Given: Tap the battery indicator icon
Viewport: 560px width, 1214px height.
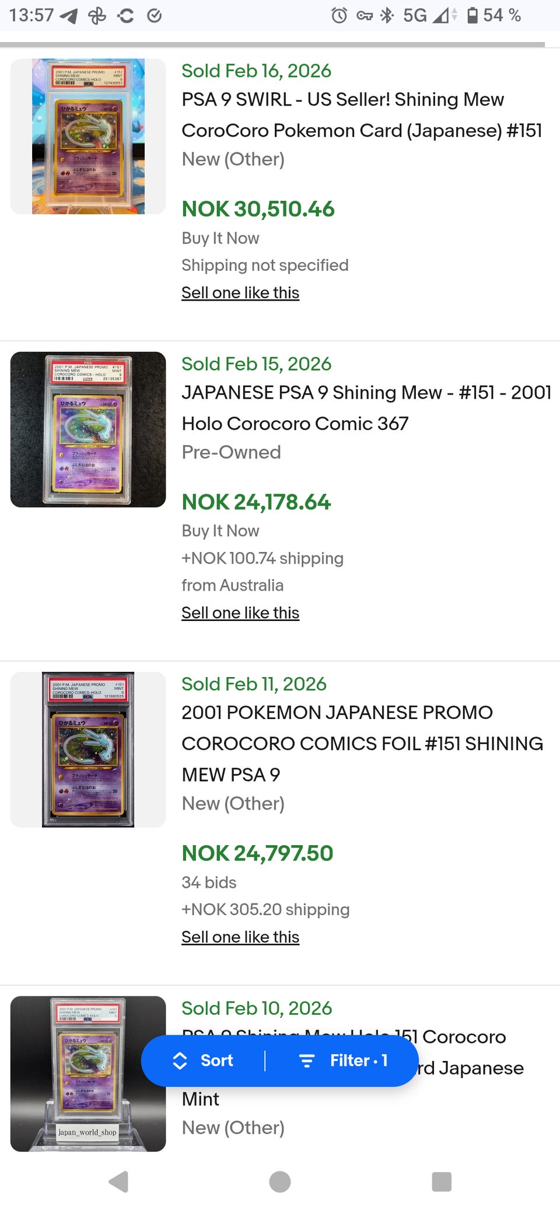Looking at the screenshot, I should [473, 15].
